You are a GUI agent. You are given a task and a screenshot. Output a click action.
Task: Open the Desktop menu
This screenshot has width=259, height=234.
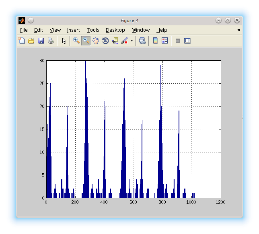pyautogui.click(x=115, y=30)
